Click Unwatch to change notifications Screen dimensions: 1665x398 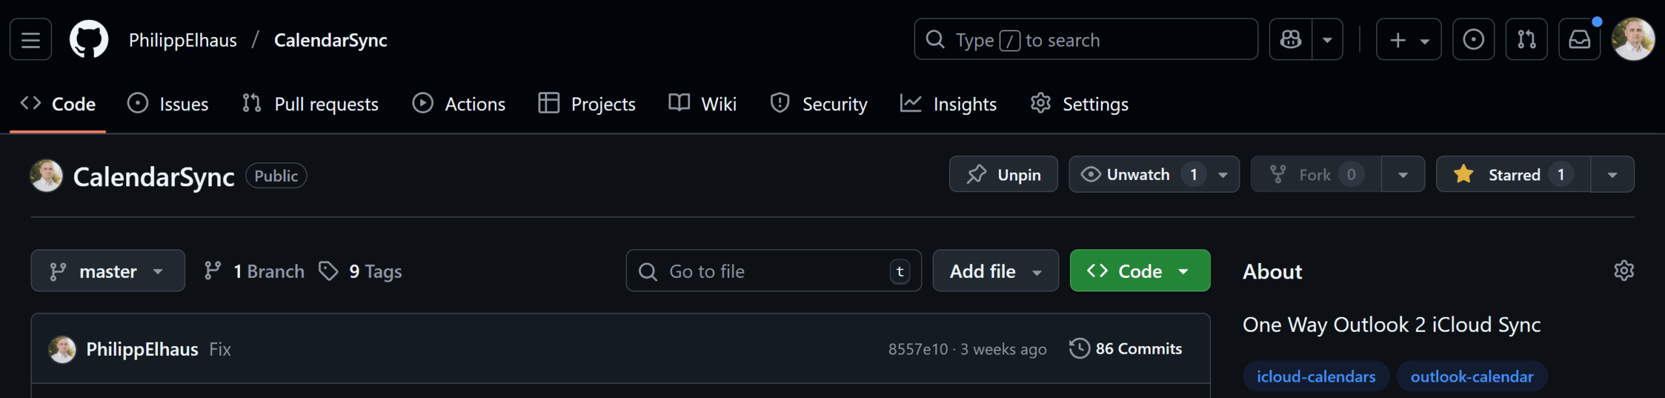pos(1138,175)
